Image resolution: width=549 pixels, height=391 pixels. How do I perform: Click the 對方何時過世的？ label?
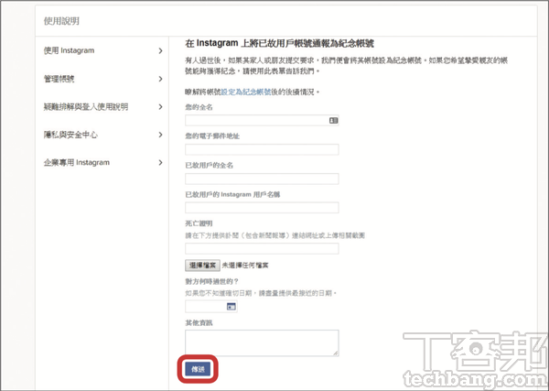point(211,281)
